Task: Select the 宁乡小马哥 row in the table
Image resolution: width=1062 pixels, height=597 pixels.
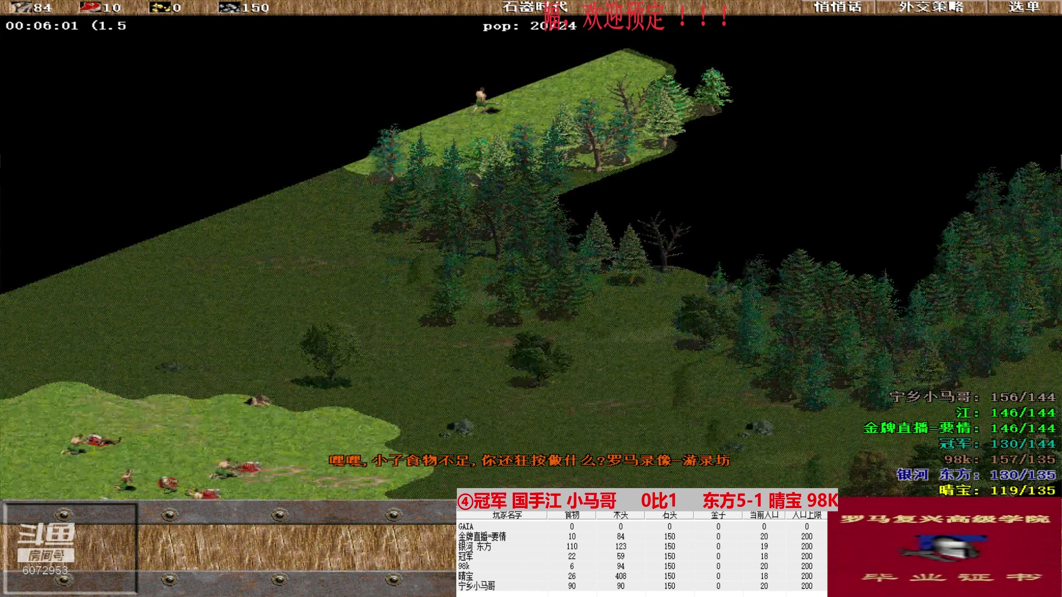Action: (642, 586)
